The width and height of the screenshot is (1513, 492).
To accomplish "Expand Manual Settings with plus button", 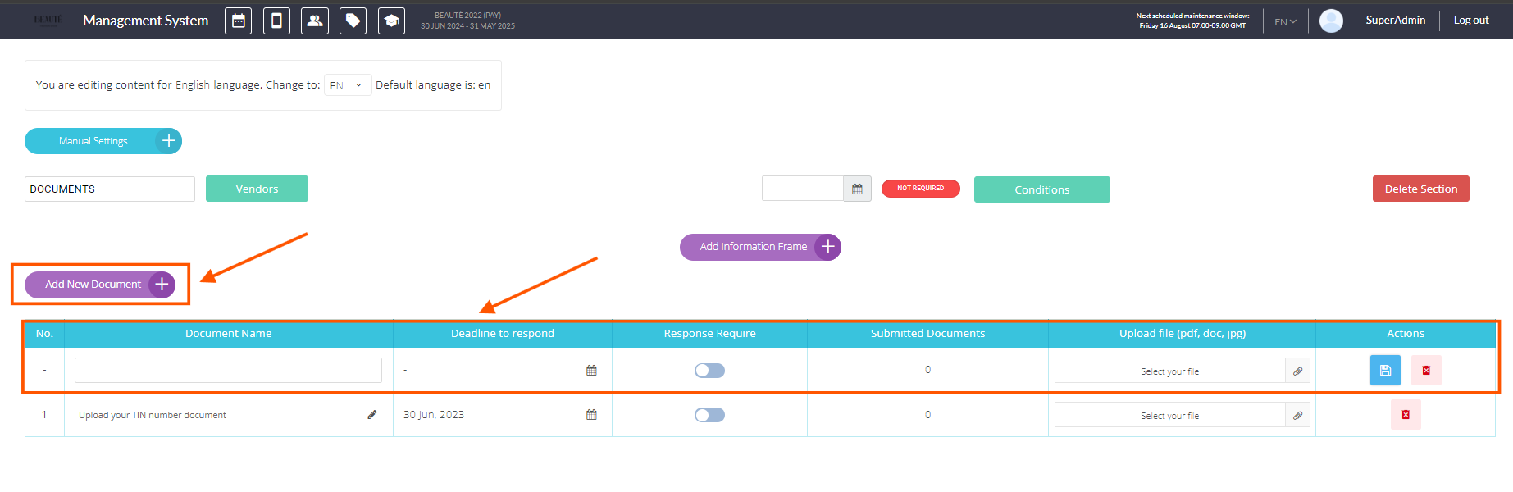I will pyautogui.click(x=168, y=141).
